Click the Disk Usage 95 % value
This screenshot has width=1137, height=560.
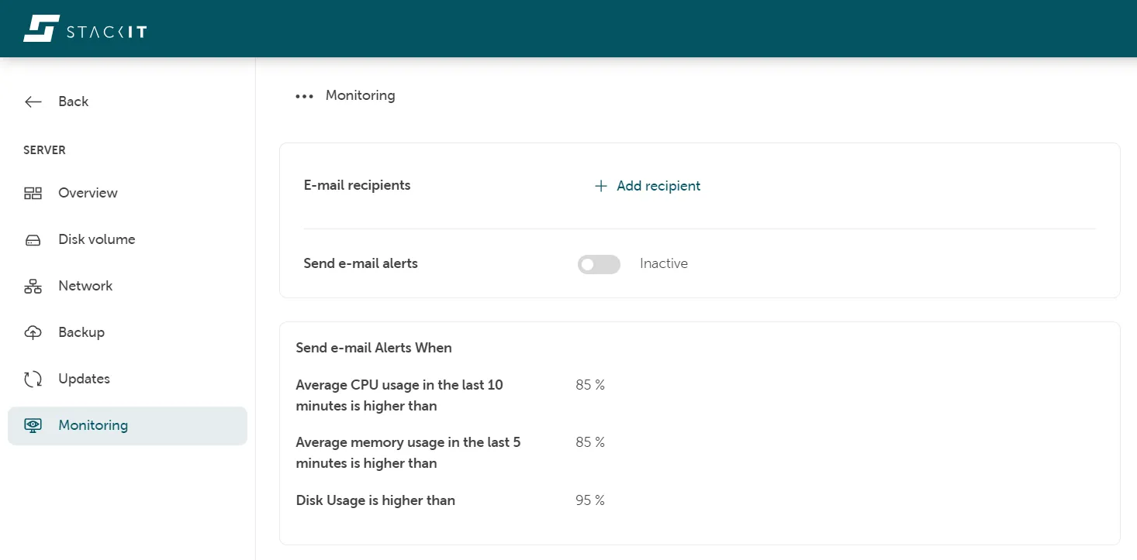coord(590,500)
